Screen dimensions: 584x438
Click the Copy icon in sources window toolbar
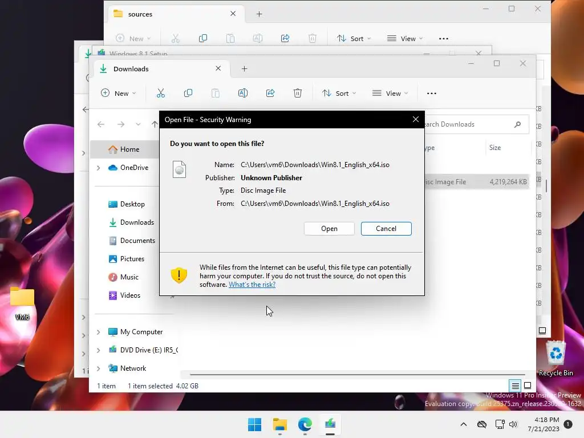coord(203,38)
